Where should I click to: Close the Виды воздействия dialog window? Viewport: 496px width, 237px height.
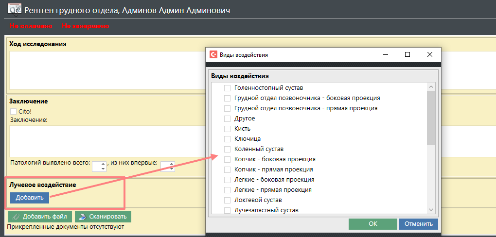(x=429, y=55)
